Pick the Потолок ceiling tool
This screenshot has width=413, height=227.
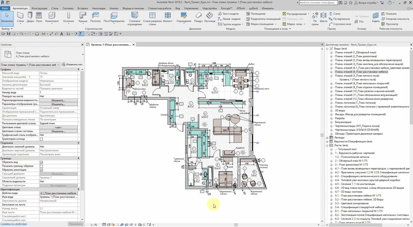click(x=95, y=18)
